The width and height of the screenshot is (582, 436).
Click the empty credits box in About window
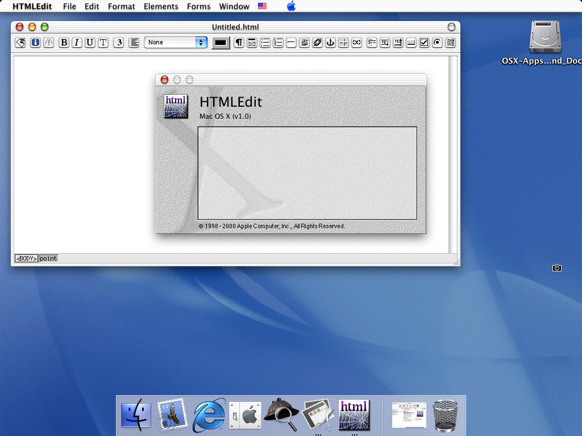point(307,173)
